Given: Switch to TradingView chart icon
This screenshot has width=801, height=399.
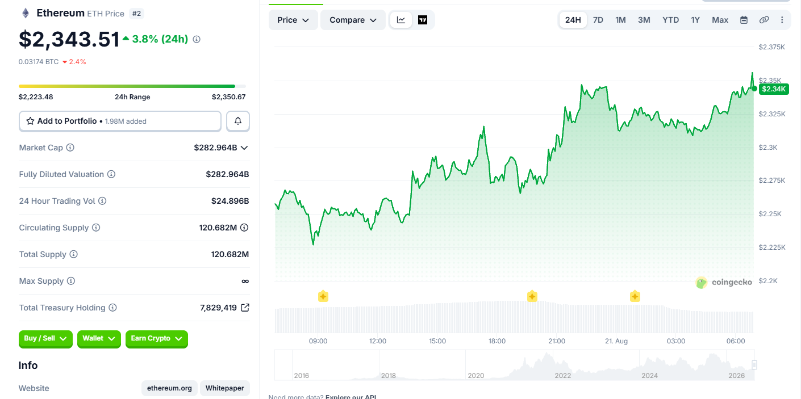Looking at the screenshot, I should (423, 20).
